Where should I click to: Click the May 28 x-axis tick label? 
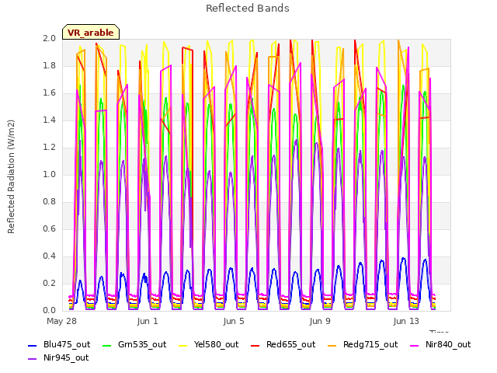coord(62,321)
